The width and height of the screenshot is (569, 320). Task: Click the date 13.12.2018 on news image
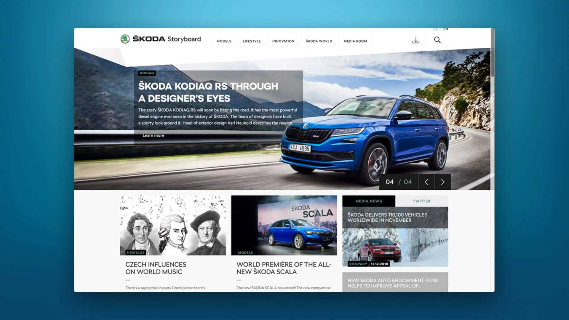[379, 264]
